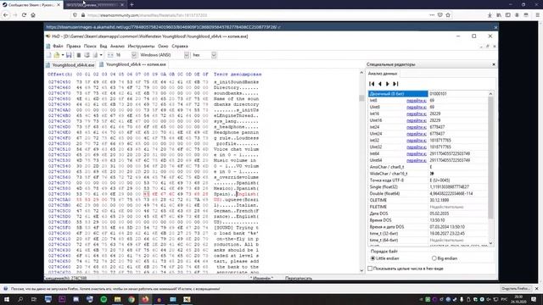Jump to first byte in data inspector
Viewport: 543px width, 305px height.
pyautogui.click(x=372, y=84)
